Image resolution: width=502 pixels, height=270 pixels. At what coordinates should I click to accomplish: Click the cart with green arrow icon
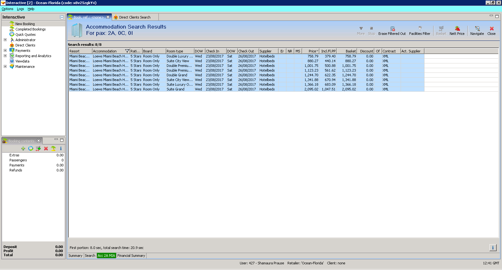(x=38, y=148)
